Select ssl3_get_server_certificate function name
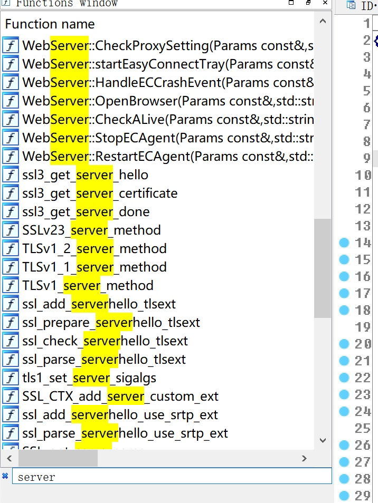The image size is (378, 503). tap(100, 194)
